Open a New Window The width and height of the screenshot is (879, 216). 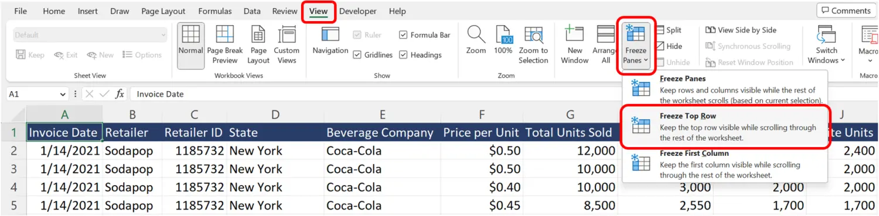pyautogui.click(x=575, y=44)
